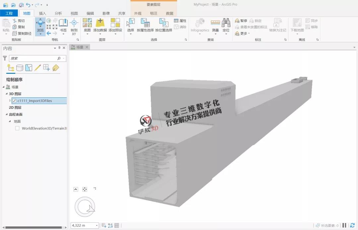Screen dimensions: 358x230
Task: Click the navigator compass control
Action: [x=85, y=207]
